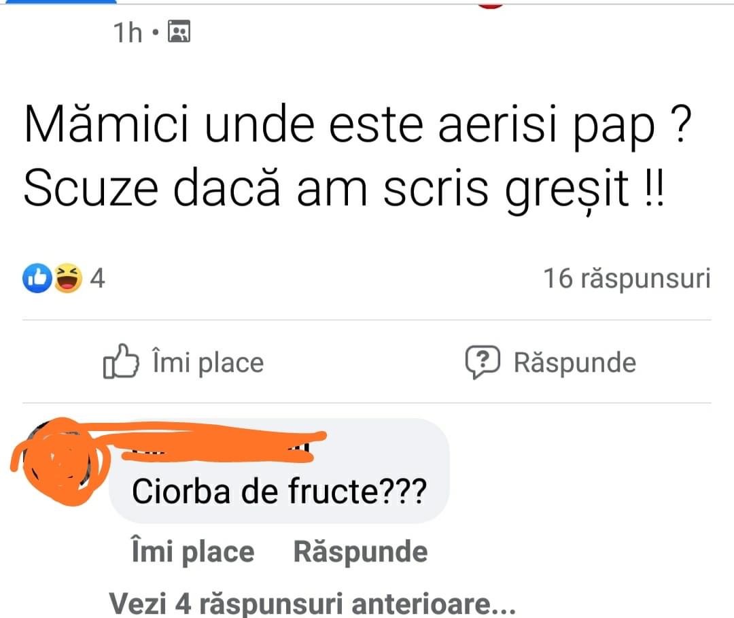View the reaction count of 4
Screen dimensions: 734x618
click(97, 279)
